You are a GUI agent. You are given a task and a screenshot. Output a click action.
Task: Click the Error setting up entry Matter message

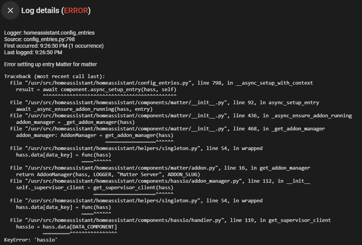click(x=50, y=64)
